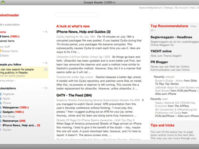Open Seglermagazin - Headlines recommendation

click(171, 37)
